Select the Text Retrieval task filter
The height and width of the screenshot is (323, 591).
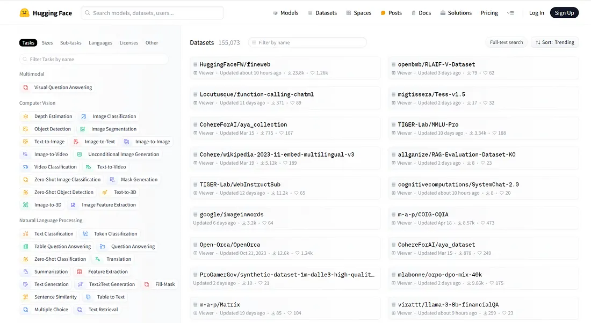click(98, 310)
